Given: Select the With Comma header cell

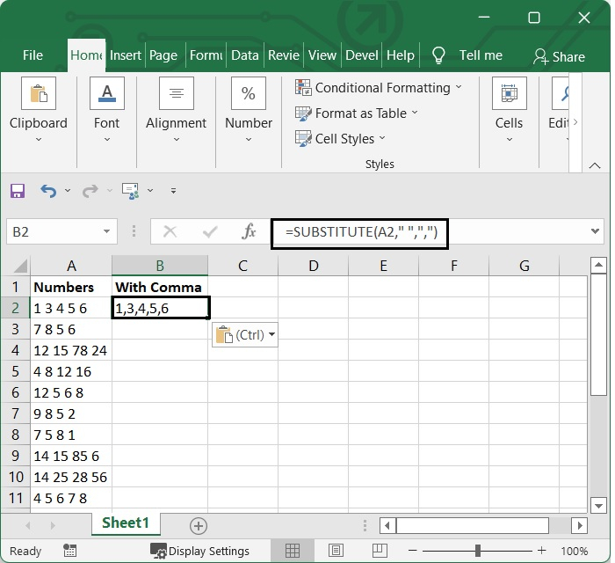Looking at the screenshot, I should [x=160, y=287].
